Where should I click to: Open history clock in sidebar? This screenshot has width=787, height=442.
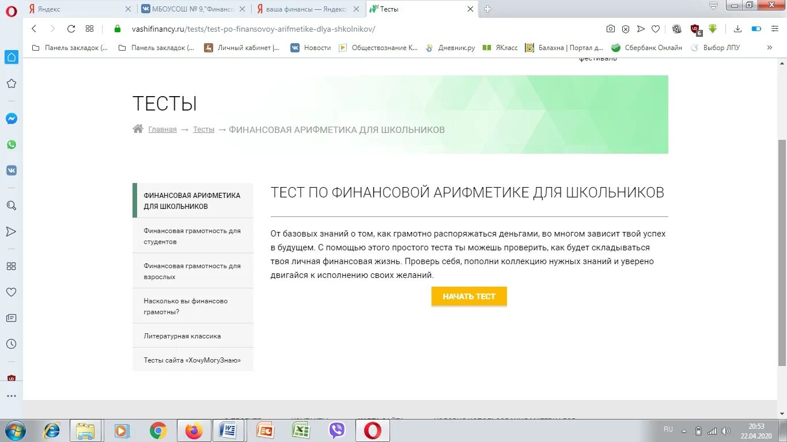(11, 344)
